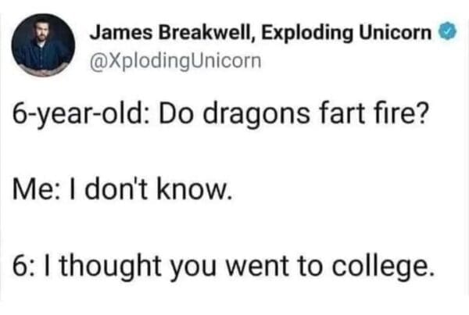Click the @XplodingUnicorn handle
This screenshot has height=315, width=469.
tap(176, 61)
